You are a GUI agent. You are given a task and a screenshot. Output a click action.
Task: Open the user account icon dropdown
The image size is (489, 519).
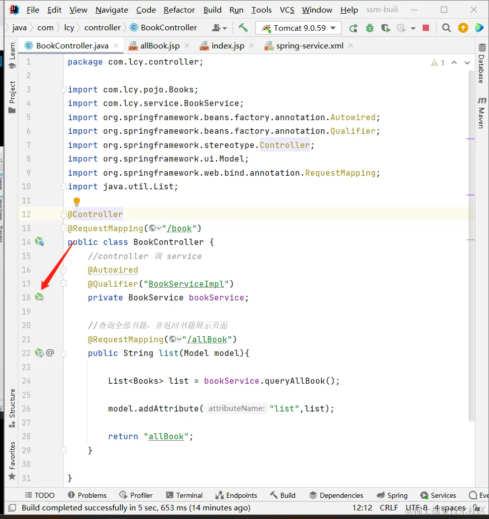point(219,28)
